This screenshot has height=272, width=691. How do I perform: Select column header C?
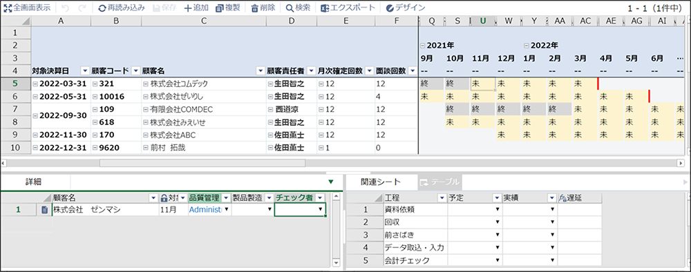[x=204, y=21]
